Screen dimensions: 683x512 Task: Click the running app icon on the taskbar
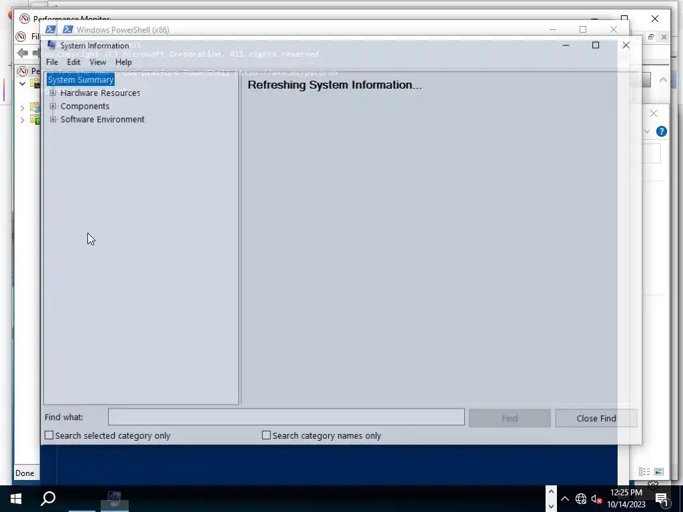point(115,499)
